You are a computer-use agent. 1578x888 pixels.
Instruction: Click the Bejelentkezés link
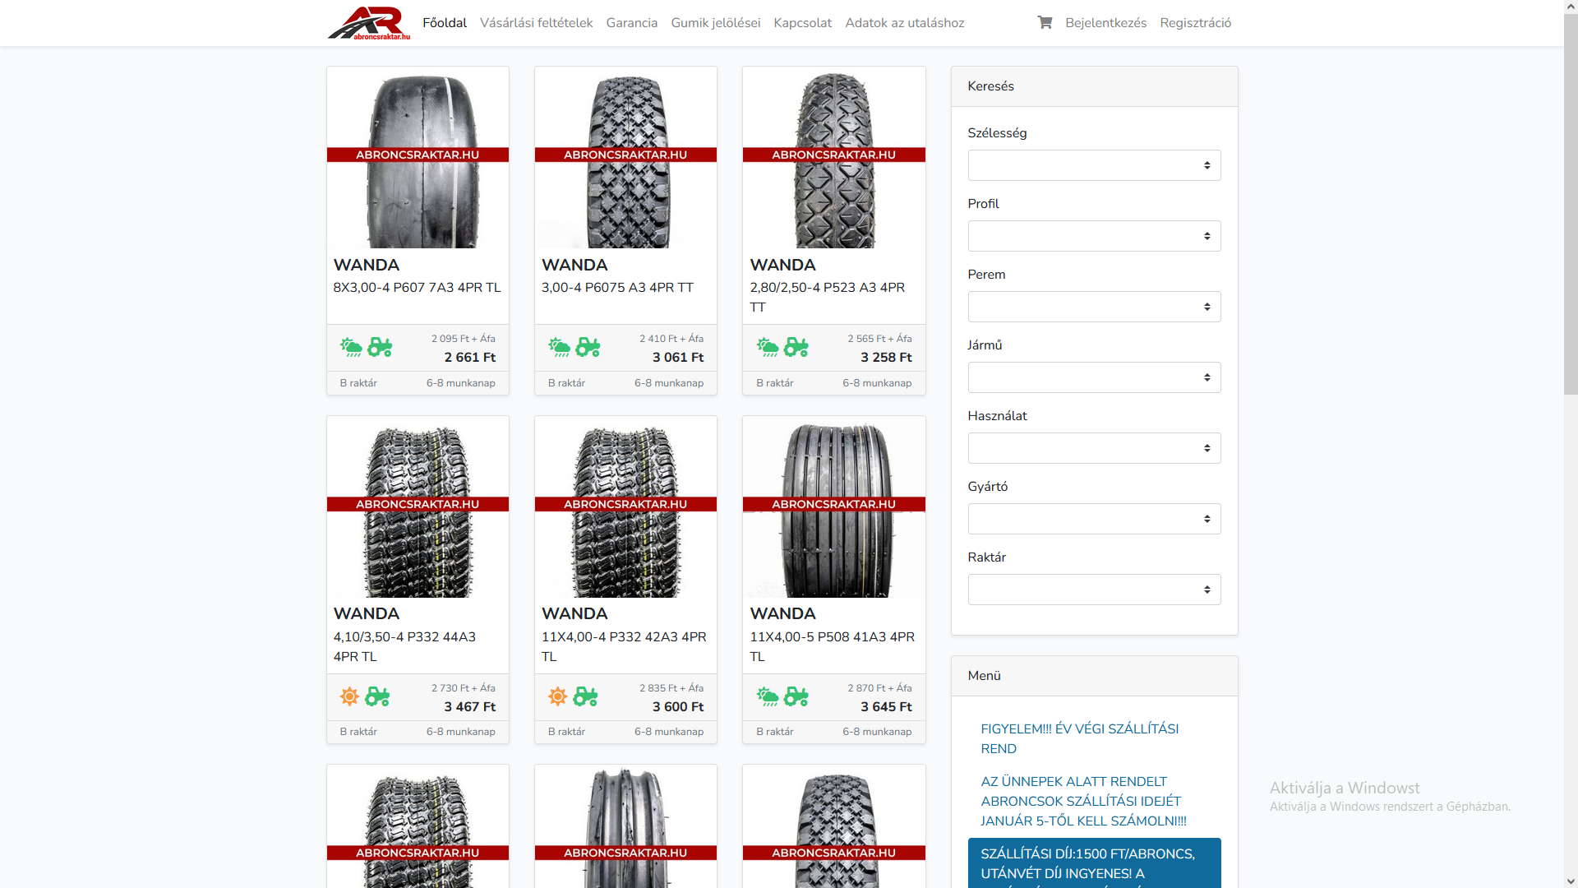1105,23
